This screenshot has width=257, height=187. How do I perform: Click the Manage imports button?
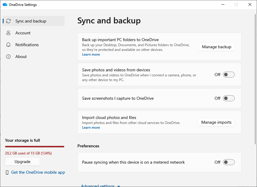[x=216, y=122]
